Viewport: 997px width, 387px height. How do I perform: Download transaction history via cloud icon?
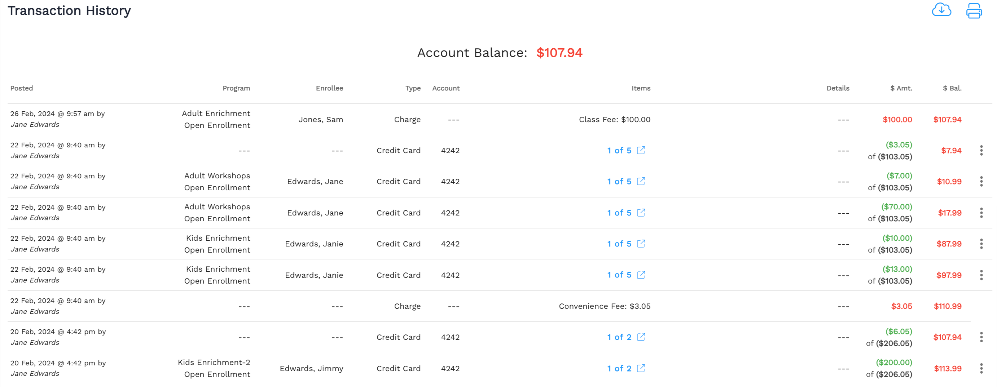click(941, 10)
